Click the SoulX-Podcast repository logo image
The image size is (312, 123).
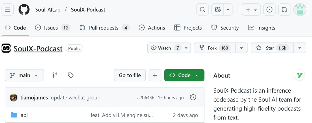pyautogui.click(x=6, y=48)
